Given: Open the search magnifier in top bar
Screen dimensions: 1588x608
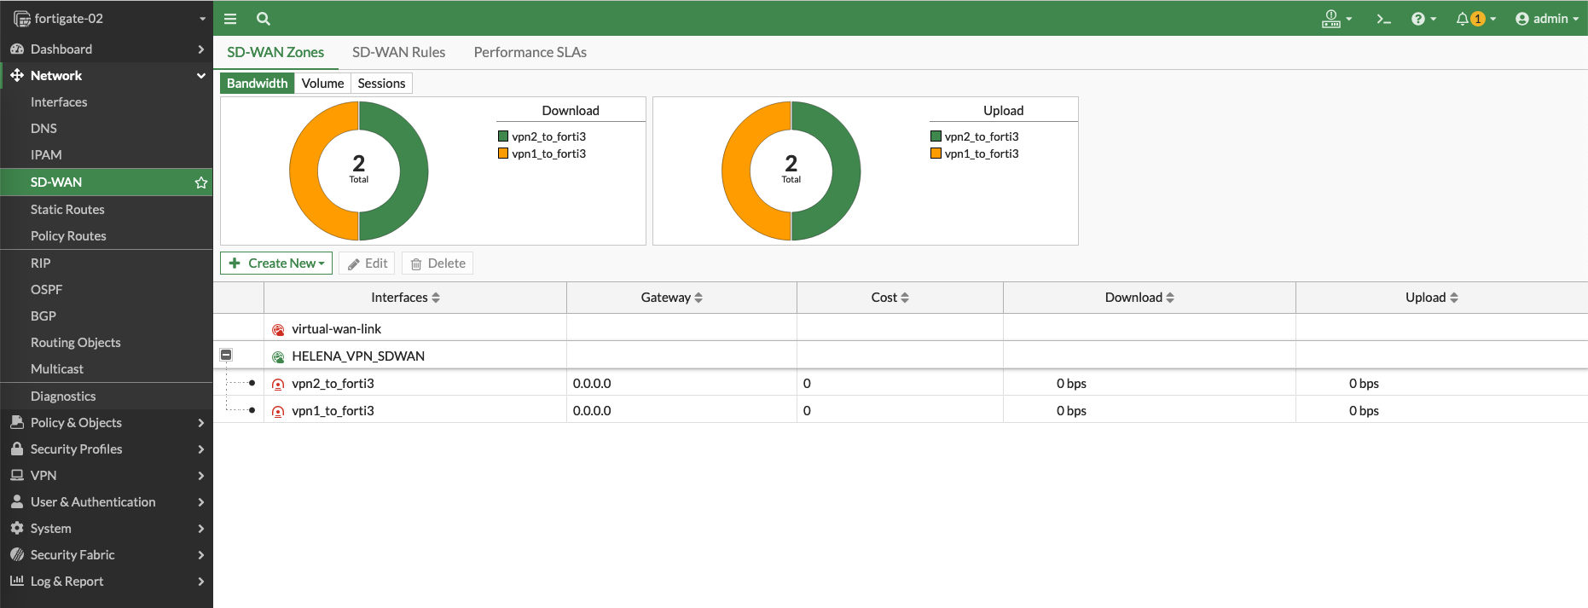Looking at the screenshot, I should tap(264, 19).
